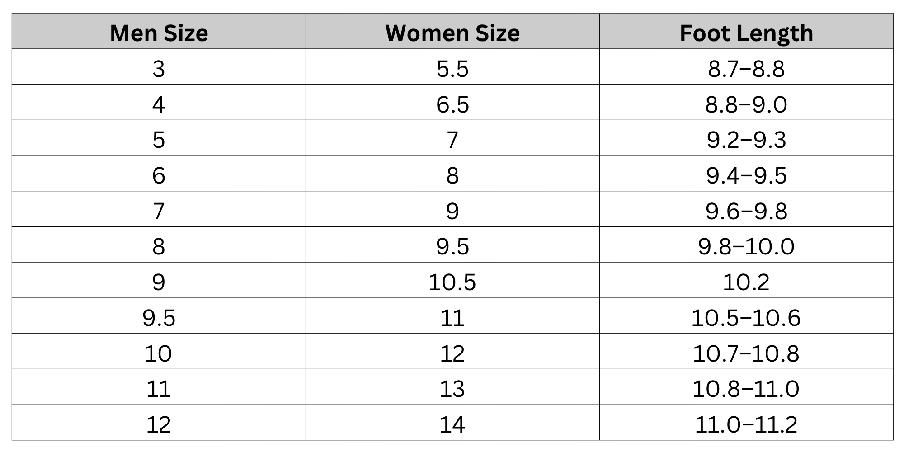
Task: Select foot length 11.0–11.2 cell
Action: [x=746, y=422]
